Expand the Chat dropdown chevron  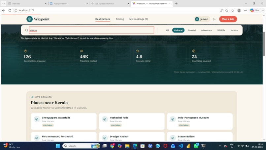point(263,10)
